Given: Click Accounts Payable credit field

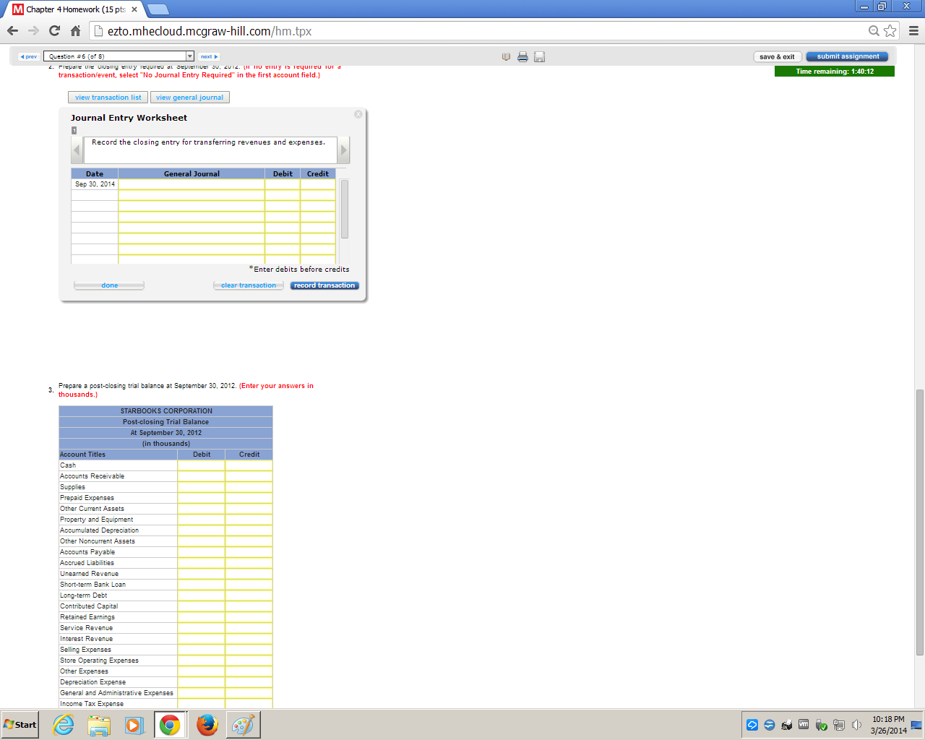Looking at the screenshot, I should coord(249,552).
